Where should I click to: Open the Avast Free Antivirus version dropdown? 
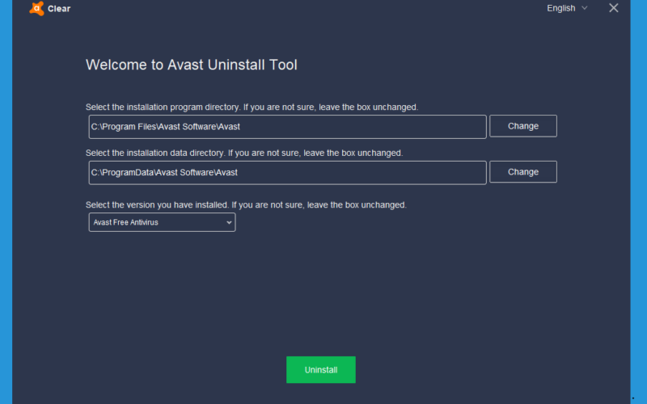(x=162, y=222)
